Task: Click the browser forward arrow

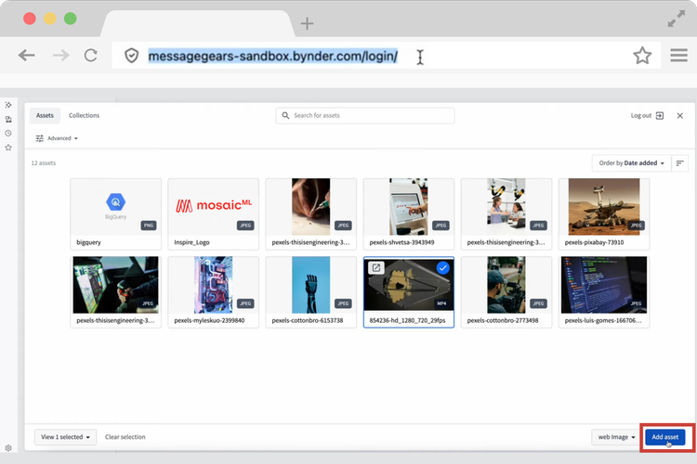Action: click(x=61, y=56)
